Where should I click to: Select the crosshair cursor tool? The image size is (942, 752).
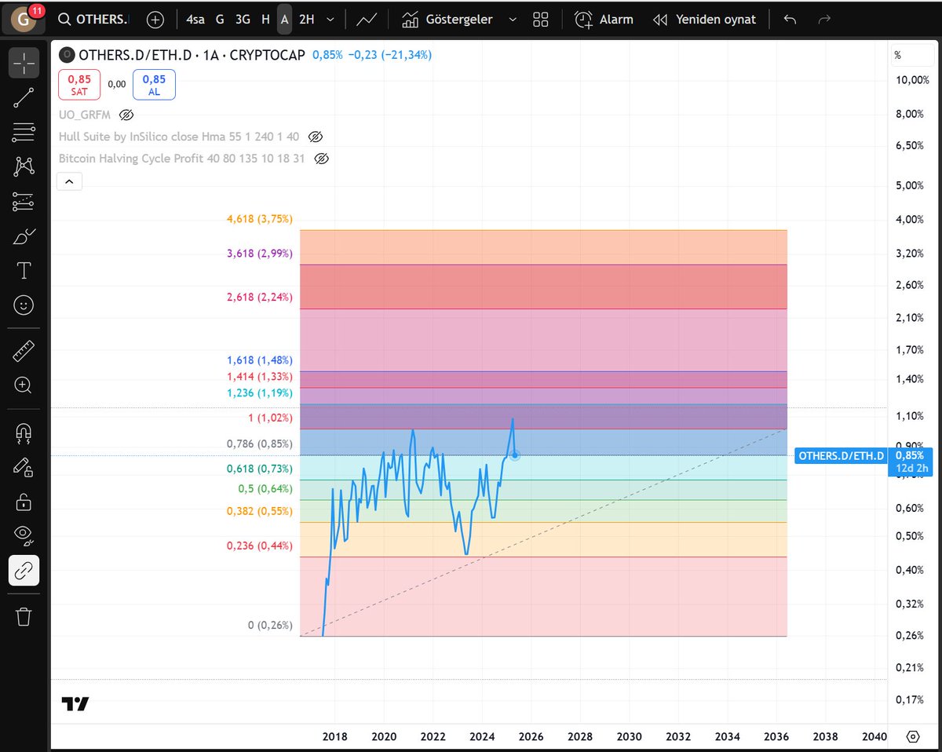(24, 63)
